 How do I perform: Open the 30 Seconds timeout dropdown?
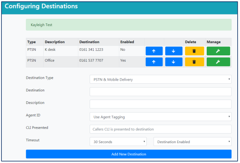[118, 141]
